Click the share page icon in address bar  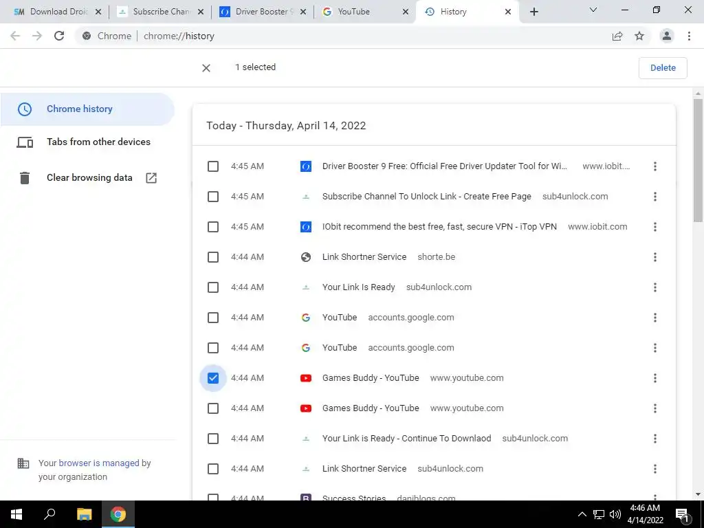click(617, 36)
